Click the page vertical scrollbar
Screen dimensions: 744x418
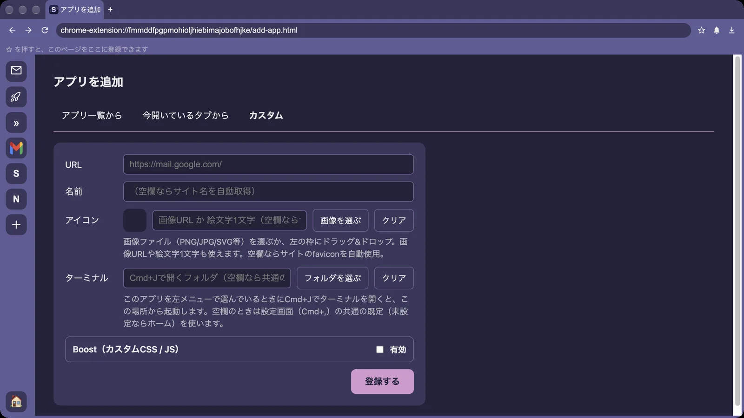[x=737, y=231]
